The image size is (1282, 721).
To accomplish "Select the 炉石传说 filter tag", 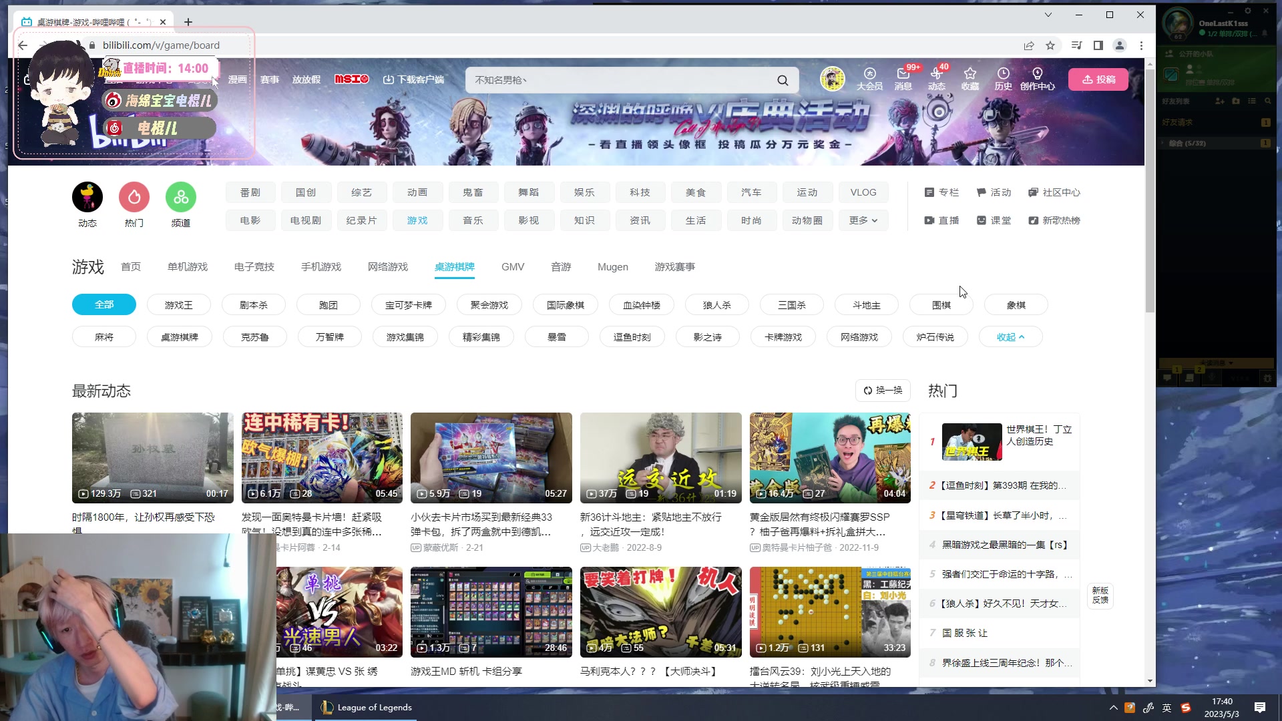I will [935, 337].
